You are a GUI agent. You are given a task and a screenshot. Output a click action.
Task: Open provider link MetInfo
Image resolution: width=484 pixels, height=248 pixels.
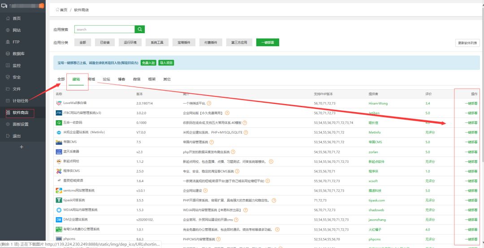tap(374, 132)
